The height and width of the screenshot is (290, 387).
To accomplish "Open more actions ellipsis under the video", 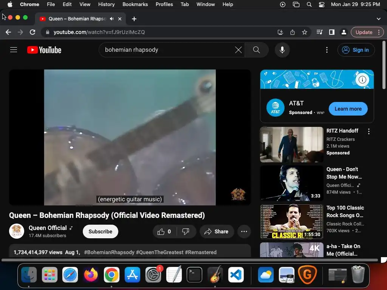I will 244,231.
